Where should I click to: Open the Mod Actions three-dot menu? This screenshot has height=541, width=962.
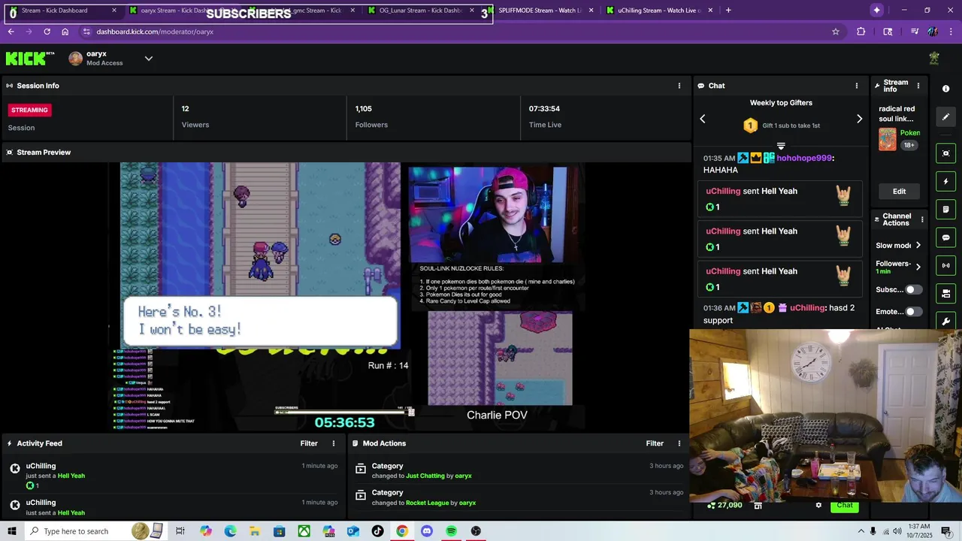tap(679, 443)
